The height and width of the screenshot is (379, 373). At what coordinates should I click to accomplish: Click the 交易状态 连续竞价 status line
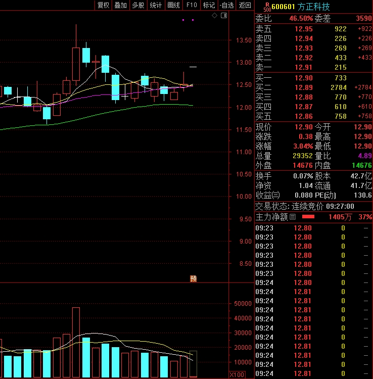(305, 206)
